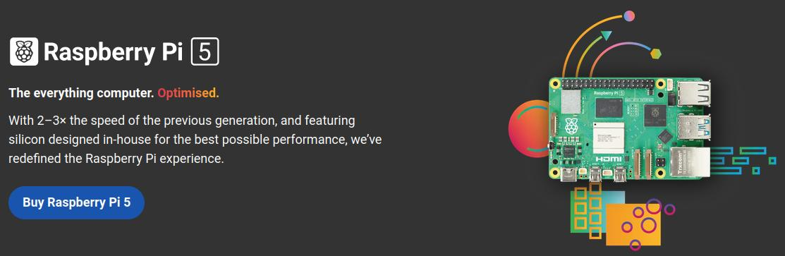The width and height of the screenshot is (785, 256).
Task: Click the silver processor chip on the board
Action: click(609, 137)
